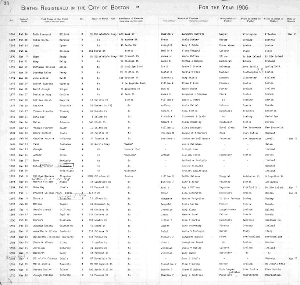Click the child name 'Dorothy Helen'
The image size is (300, 285).
tap(42, 73)
